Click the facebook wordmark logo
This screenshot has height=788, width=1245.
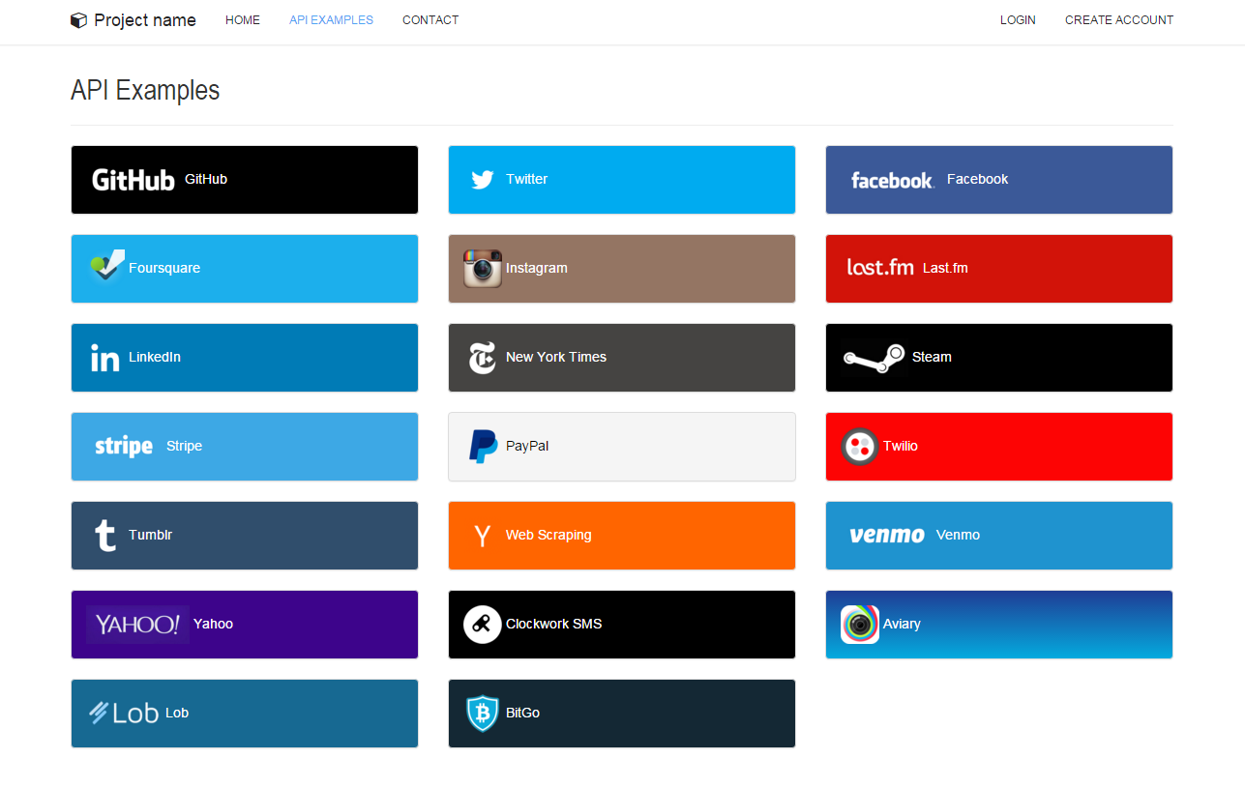click(892, 180)
